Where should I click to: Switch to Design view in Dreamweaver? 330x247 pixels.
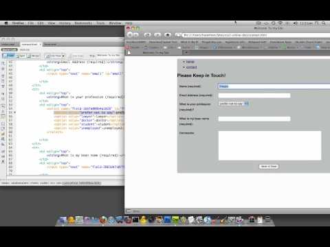tap(34, 56)
